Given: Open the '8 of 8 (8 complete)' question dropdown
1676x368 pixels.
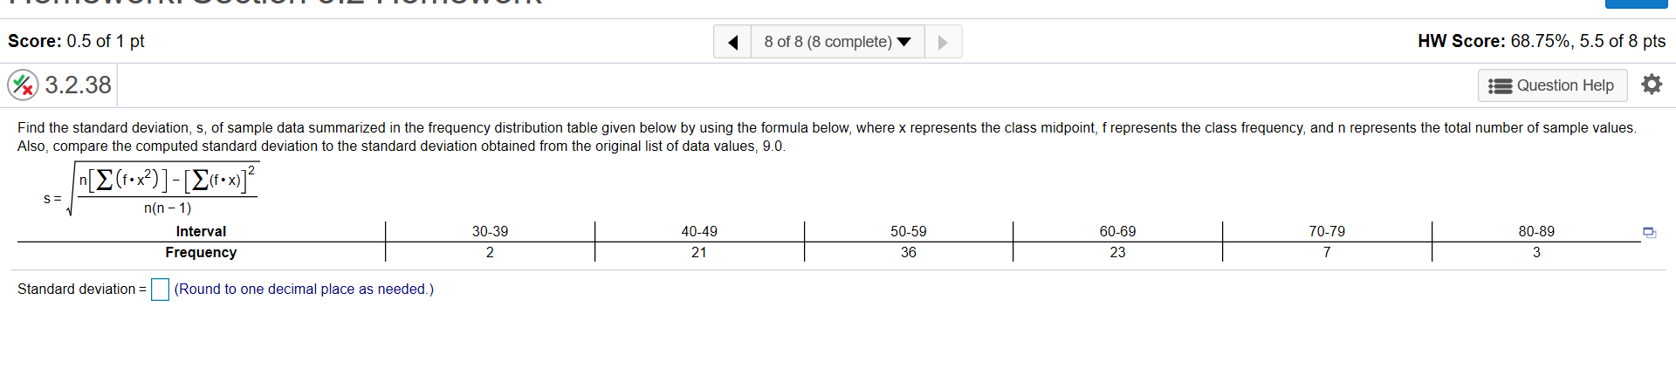Looking at the screenshot, I should coord(837,42).
